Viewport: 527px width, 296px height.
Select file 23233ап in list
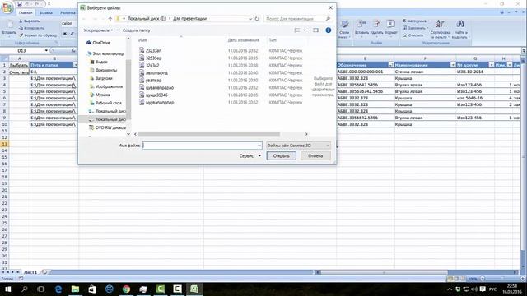click(150, 51)
